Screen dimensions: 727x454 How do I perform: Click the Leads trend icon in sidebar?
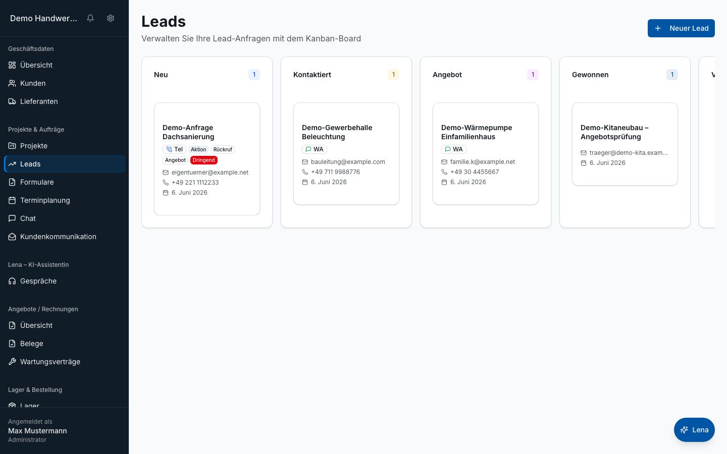(x=12, y=164)
